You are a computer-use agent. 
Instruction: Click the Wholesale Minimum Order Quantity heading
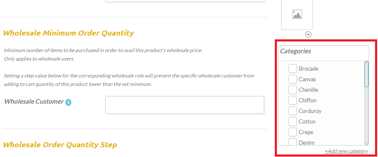click(68, 33)
